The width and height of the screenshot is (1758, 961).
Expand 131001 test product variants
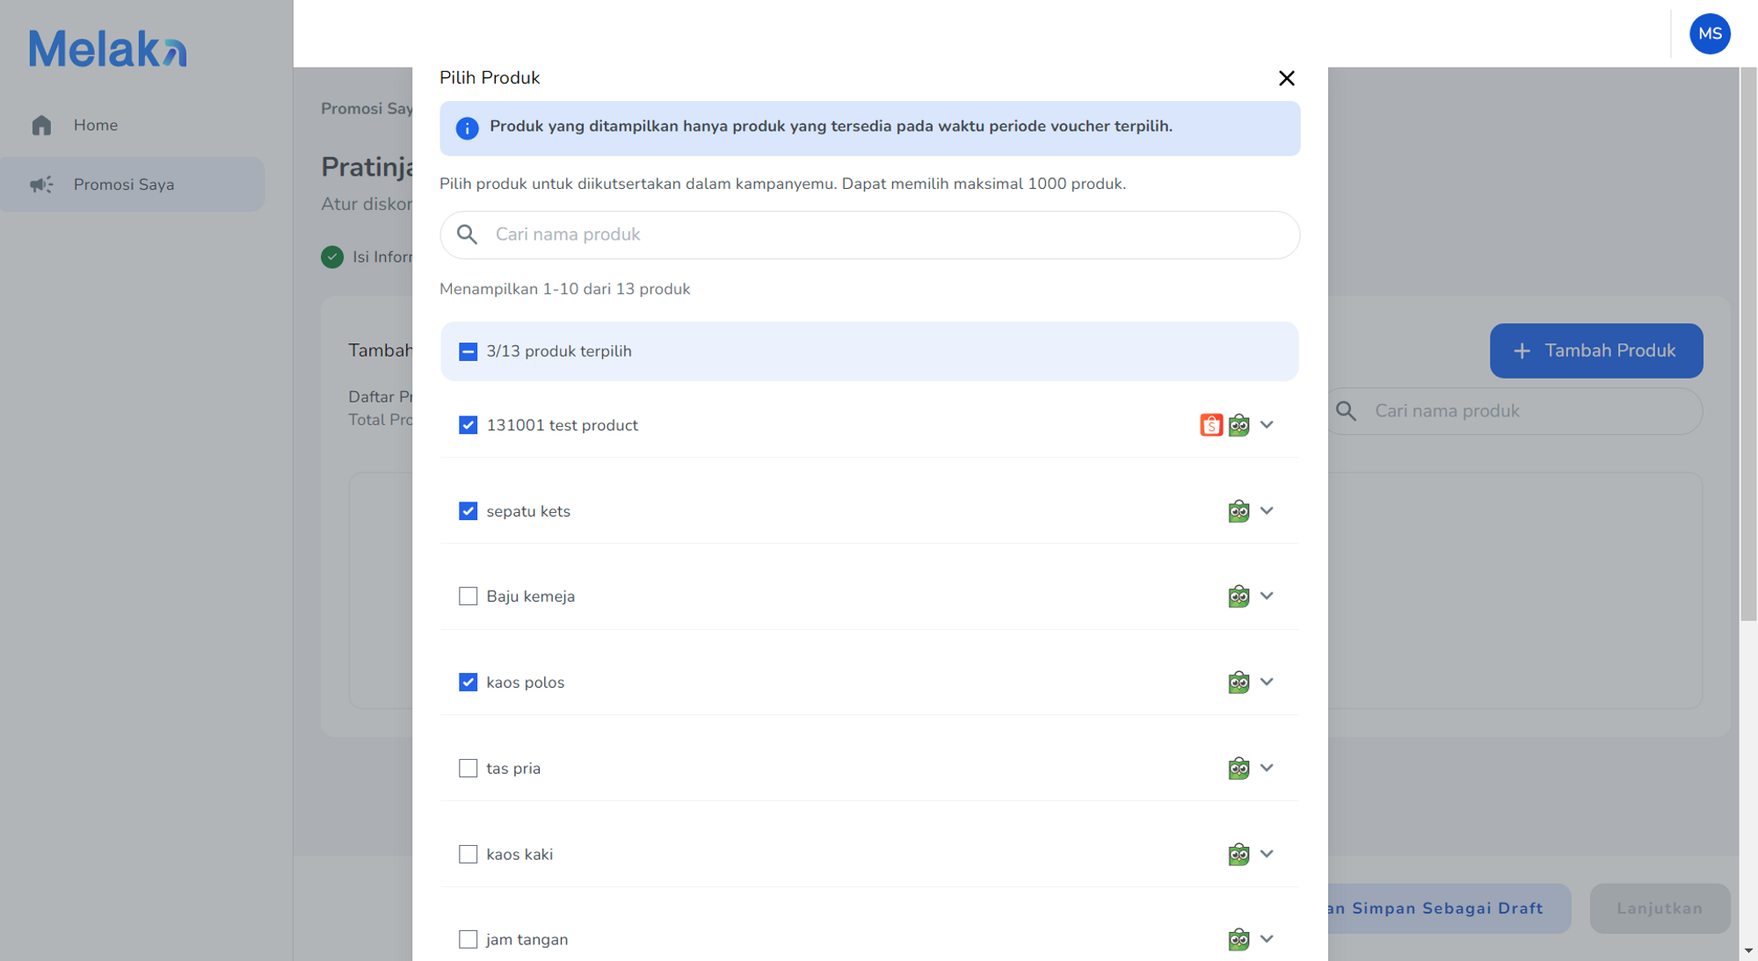tap(1267, 425)
